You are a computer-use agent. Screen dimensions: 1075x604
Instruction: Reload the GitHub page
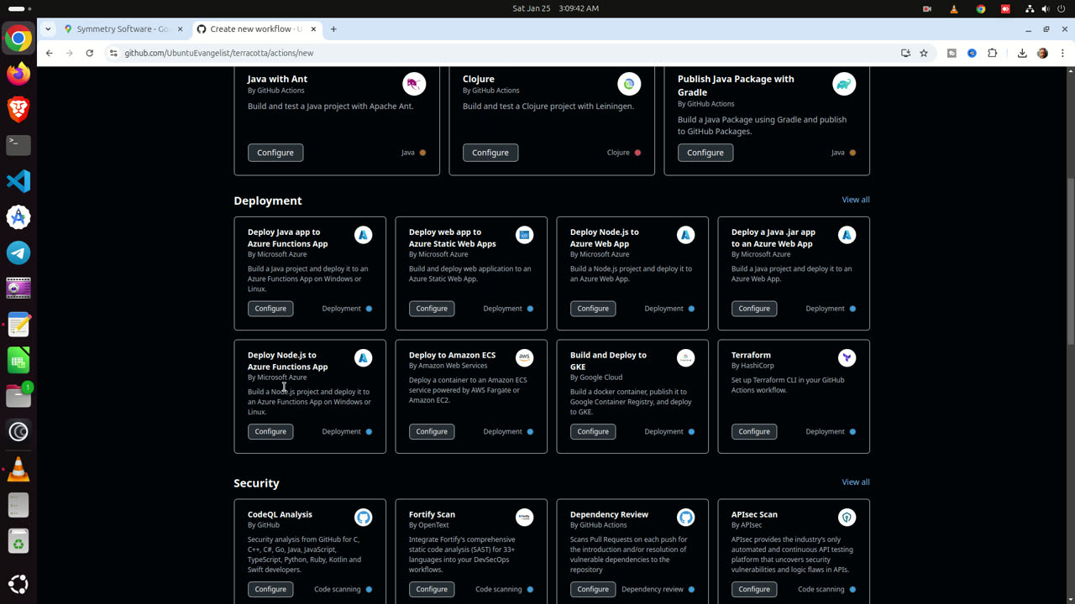click(x=90, y=53)
